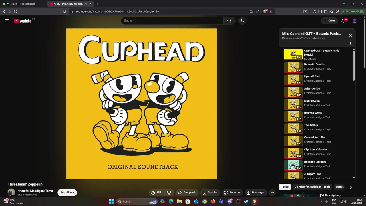
Task: Select the Todos filter chip
Action: 285,187
